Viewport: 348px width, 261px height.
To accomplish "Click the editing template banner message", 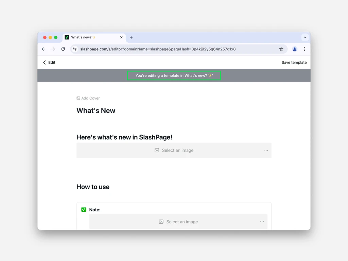I will (174, 75).
